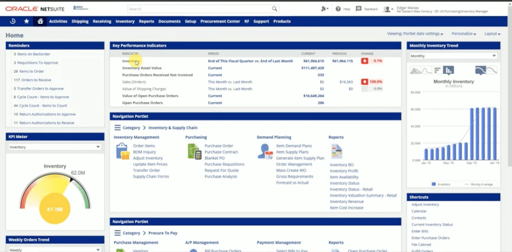Open the Procurement Center menu
Viewport: 512px width, 252px height.
(x=220, y=21)
